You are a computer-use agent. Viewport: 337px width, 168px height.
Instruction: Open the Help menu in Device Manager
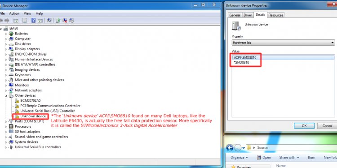pyautogui.click(x=39, y=13)
